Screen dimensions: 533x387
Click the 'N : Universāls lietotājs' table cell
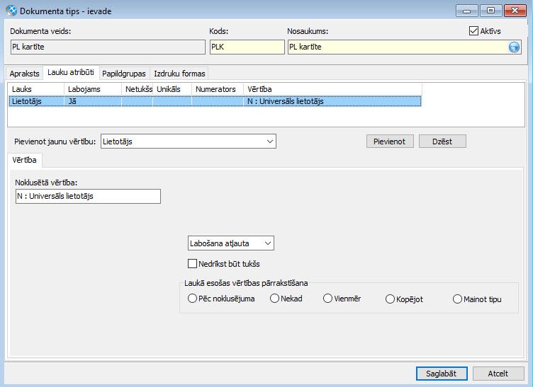click(x=332, y=101)
